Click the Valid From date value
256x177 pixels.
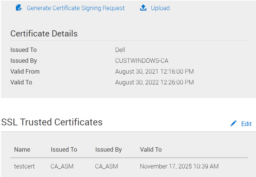pos(155,71)
